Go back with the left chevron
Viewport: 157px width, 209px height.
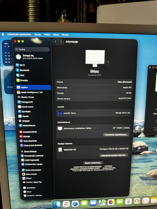pyautogui.click(x=55, y=42)
